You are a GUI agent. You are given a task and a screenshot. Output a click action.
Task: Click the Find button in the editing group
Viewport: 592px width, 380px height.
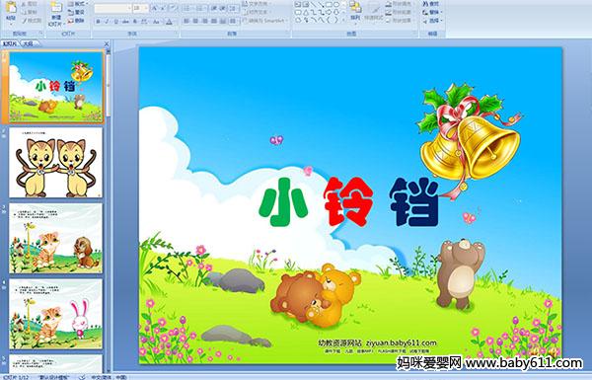point(431,4)
